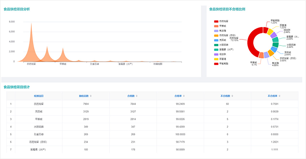The image size is (306, 159).
Task: Click the 检测项目 column header
Action: click(x=39, y=96)
